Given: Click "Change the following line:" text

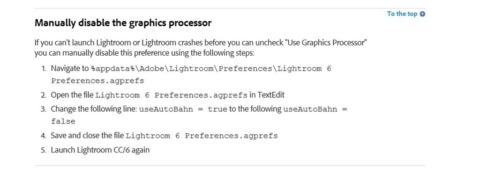Looking at the screenshot, I should pyautogui.click(x=94, y=109).
